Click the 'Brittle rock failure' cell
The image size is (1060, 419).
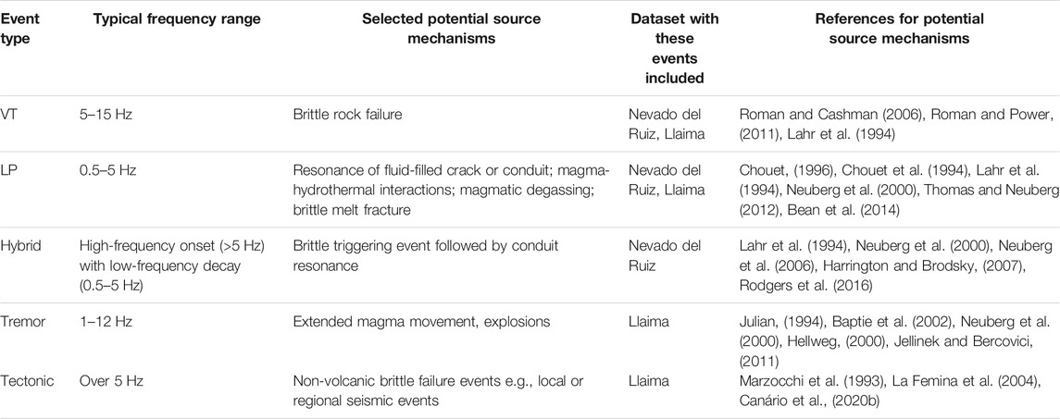[x=347, y=115]
